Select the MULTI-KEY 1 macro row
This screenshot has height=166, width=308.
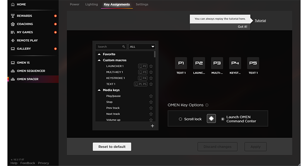pos(125,72)
